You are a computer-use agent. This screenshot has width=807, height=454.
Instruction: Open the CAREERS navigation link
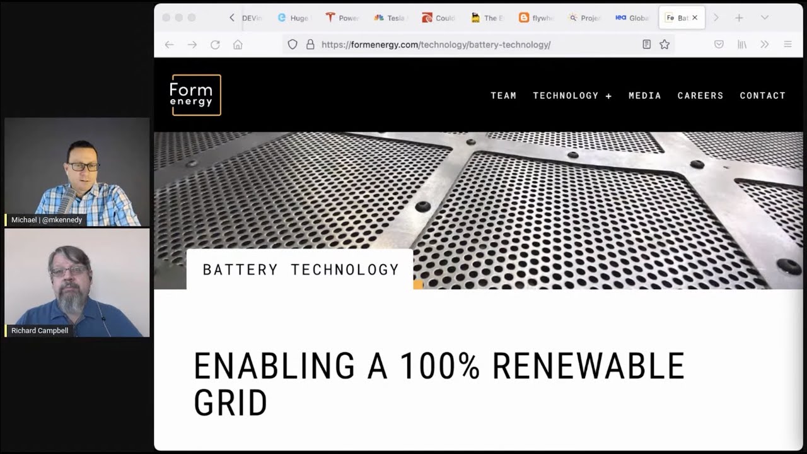coord(700,96)
